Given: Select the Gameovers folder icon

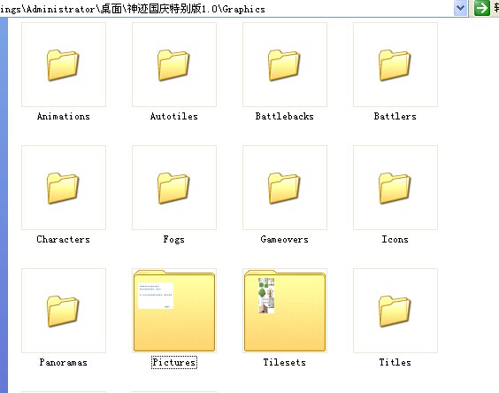Looking at the screenshot, I should [284, 188].
